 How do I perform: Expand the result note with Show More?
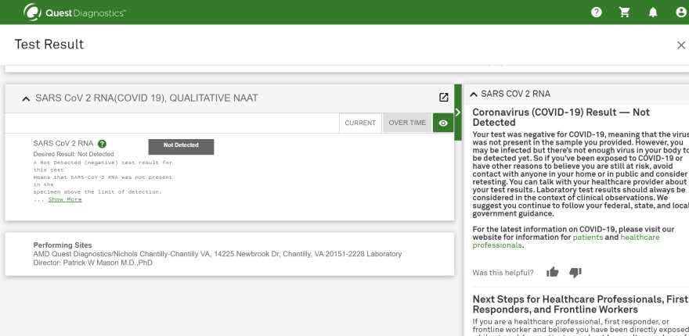click(65, 199)
